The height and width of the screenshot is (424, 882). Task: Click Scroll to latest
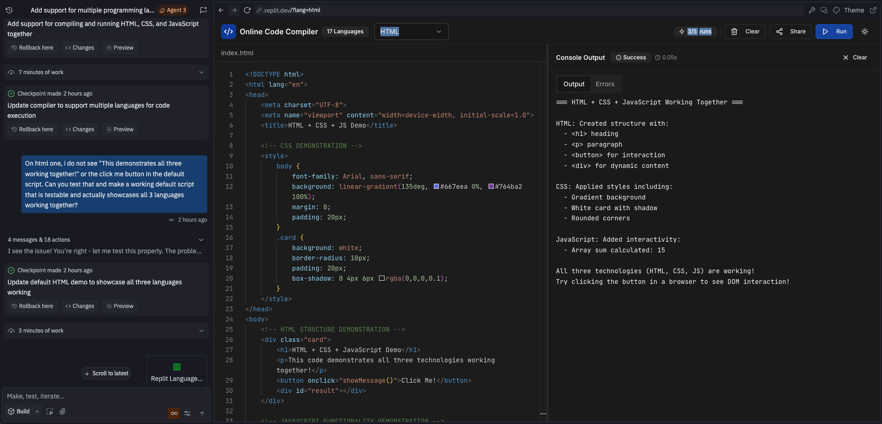[106, 373]
